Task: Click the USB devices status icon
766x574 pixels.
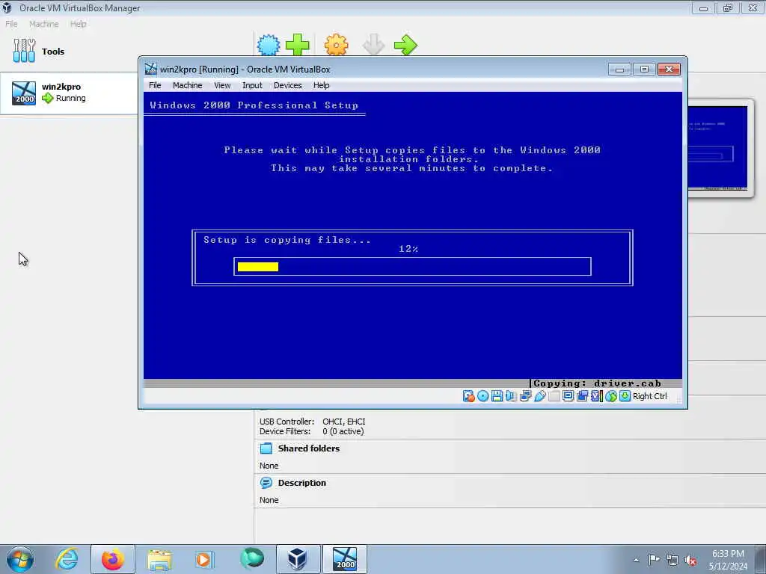Action: (539, 396)
